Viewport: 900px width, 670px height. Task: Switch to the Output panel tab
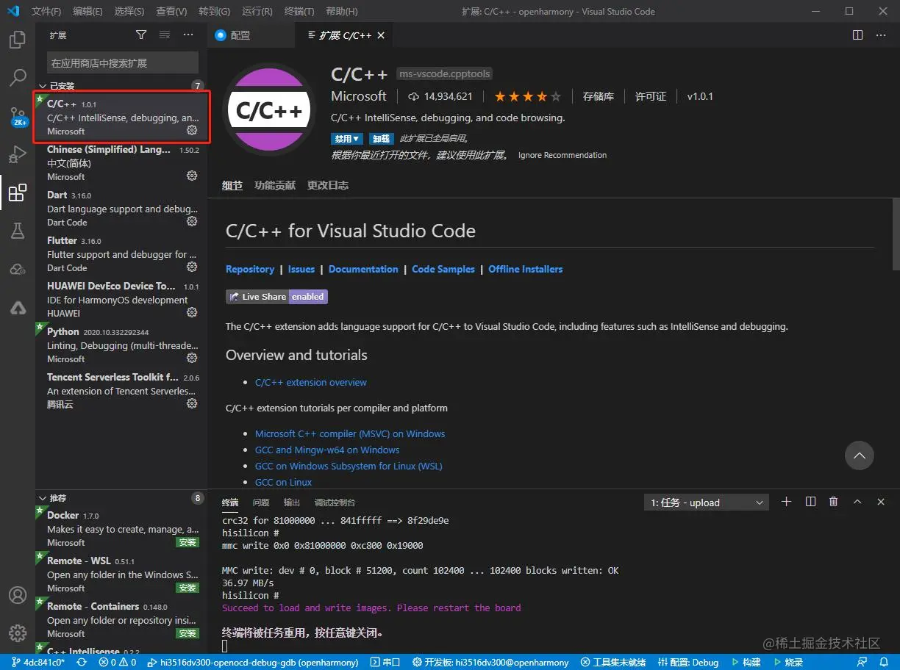click(x=292, y=502)
